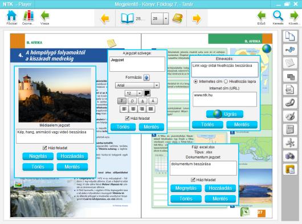
Task: Click the open book page view icon
Action: click(127, 18)
